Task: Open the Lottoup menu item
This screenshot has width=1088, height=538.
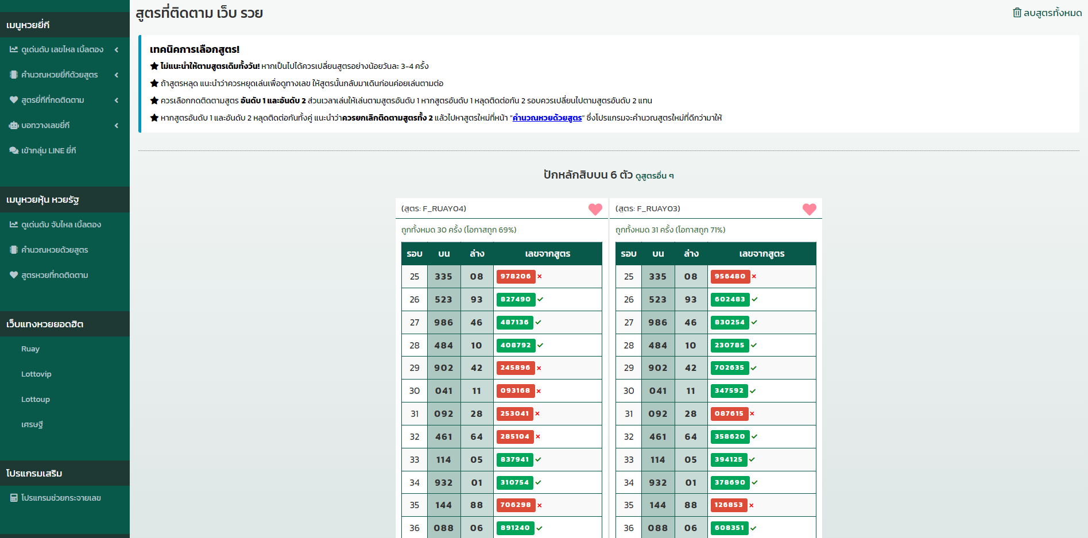Action: click(x=36, y=400)
